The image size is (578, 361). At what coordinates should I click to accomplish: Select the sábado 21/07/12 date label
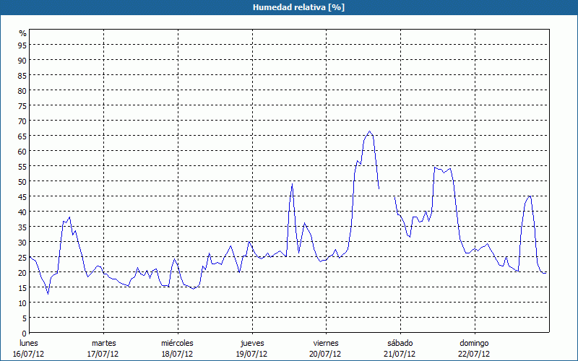click(x=400, y=348)
